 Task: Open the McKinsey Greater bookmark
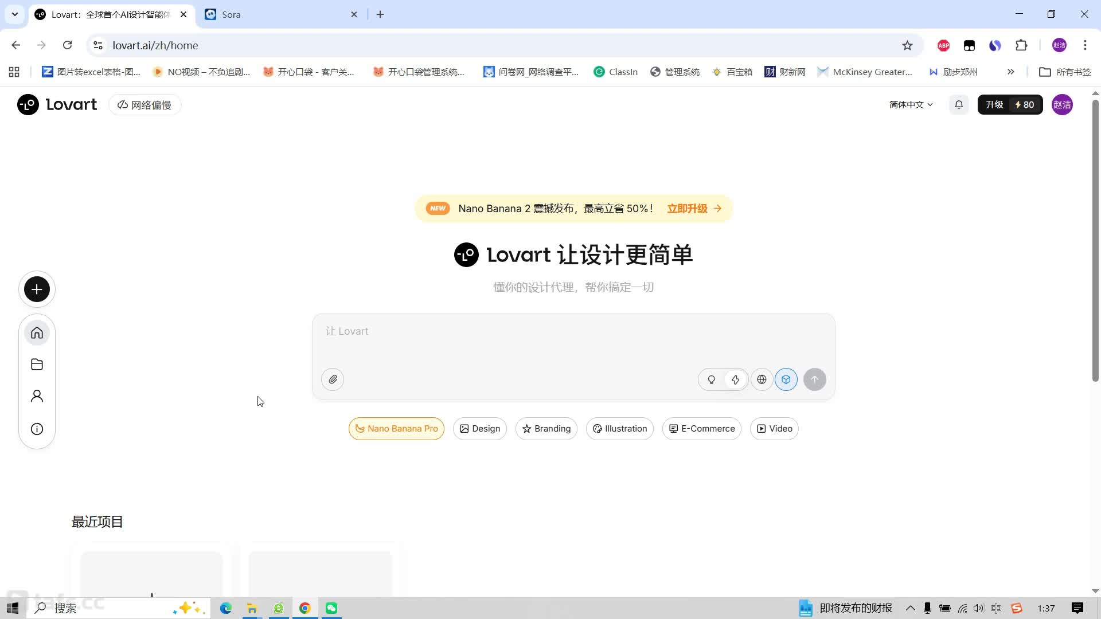click(865, 72)
